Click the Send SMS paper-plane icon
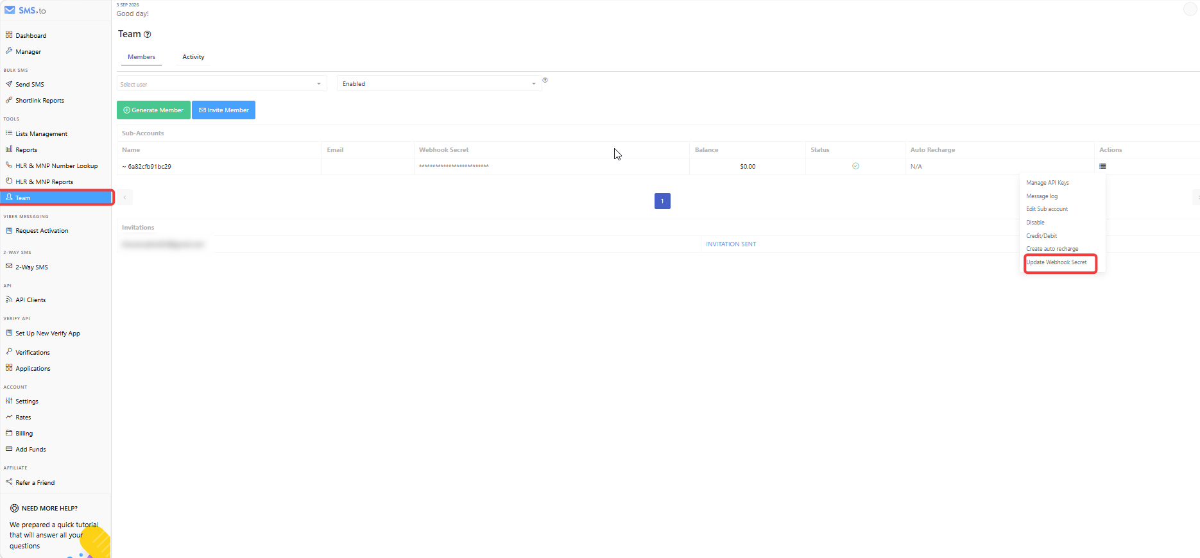Image resolution: width=1200 pixels, height=558 pixels. 9,83
